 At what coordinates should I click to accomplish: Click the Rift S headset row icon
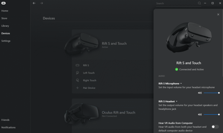point(77,65)
